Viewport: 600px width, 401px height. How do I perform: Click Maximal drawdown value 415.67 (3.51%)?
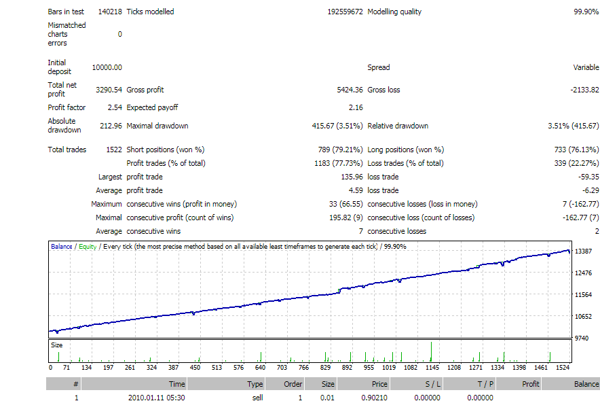click(x=337, y=126)
